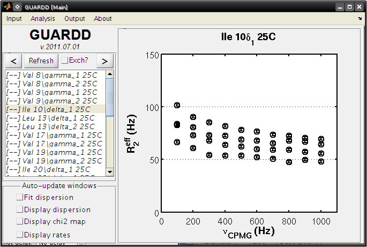Click the list scrollbar down arrow
The image size is (367, 247).
pyautogui.click(x=110, y=172)
